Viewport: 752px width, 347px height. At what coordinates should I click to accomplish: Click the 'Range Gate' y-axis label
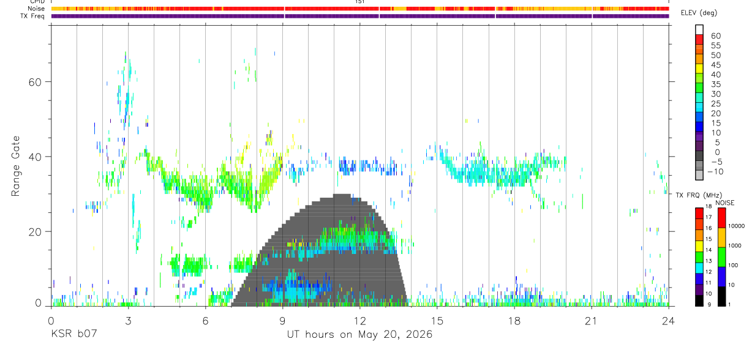pyautogui.click(x=15, y=166)
